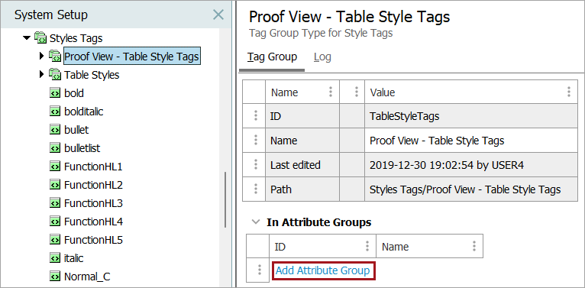The width and height of the screenshot is (585, 288).
Task: Select the bold tag label
Action: (74, 93)
